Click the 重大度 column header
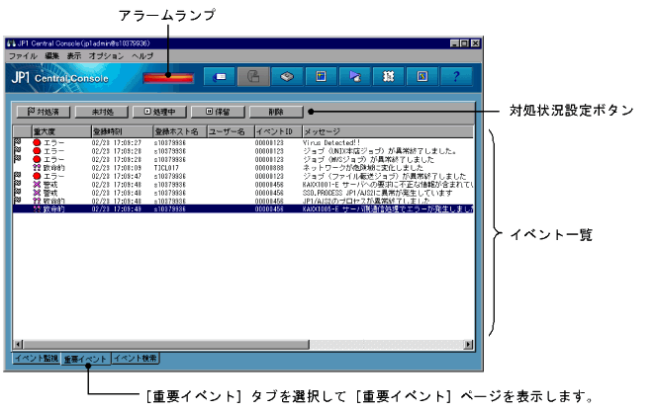Image resolution: width=656 pixels, height=412 pixels. tap(61, 131)
